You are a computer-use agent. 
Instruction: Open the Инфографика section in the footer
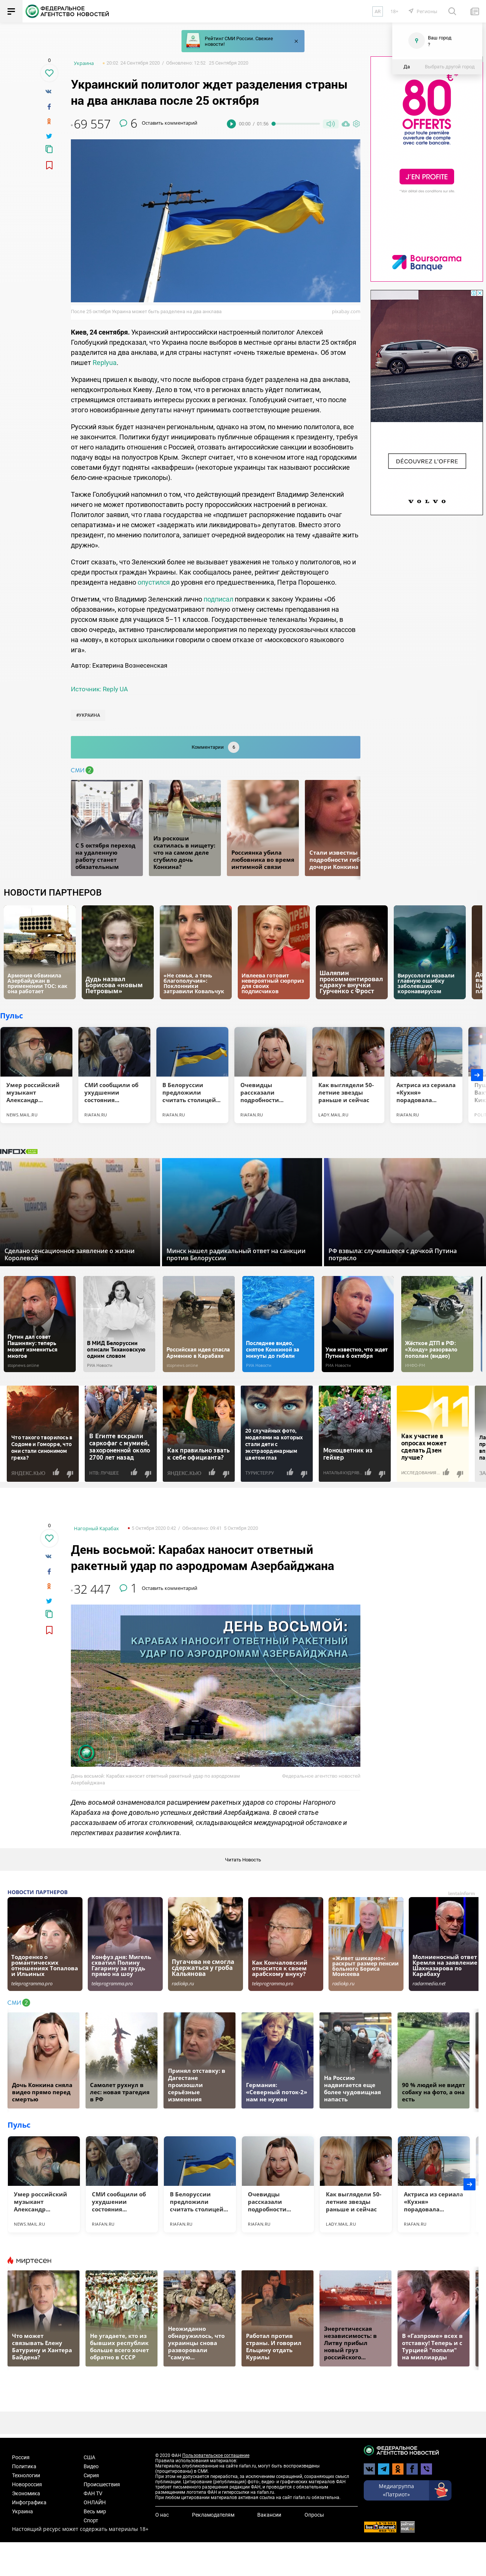pos(29,2502)
